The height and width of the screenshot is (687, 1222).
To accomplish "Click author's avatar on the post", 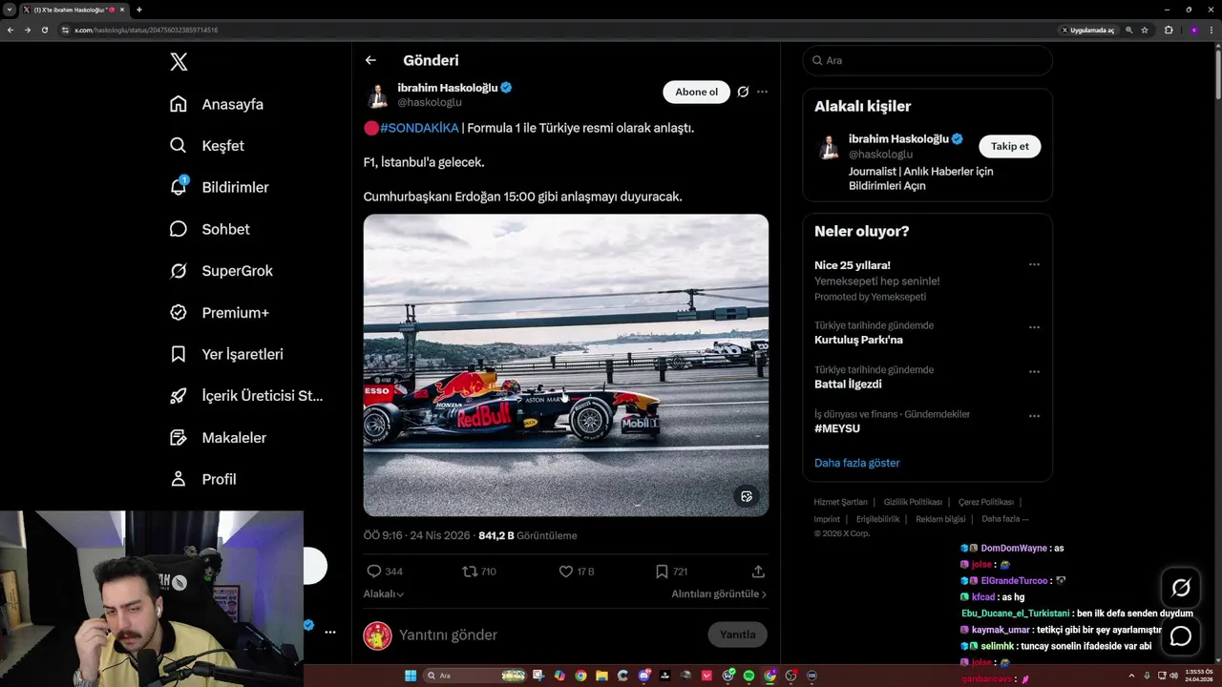I will click(x=378, y=95).
